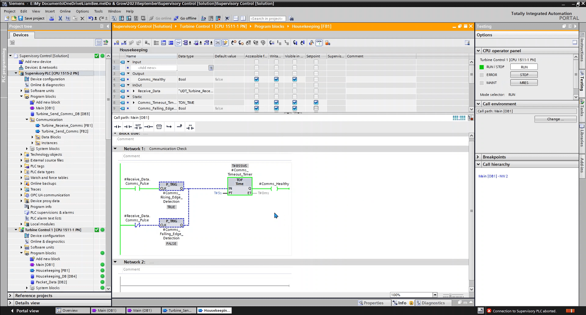The width and height of the screenshot is (586, 315).
Task: Insert a normally closed contact
Action: tap(128, 127)
